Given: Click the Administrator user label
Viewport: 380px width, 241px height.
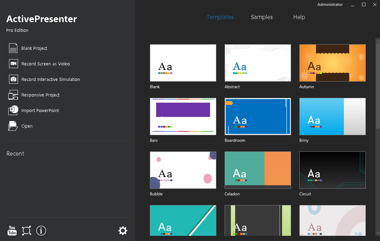Looking at the screenshot, I should [330, 4].
